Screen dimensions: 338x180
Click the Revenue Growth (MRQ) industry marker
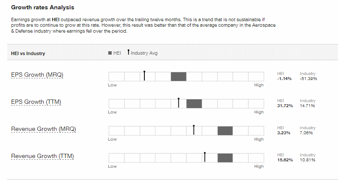[194, 130]
